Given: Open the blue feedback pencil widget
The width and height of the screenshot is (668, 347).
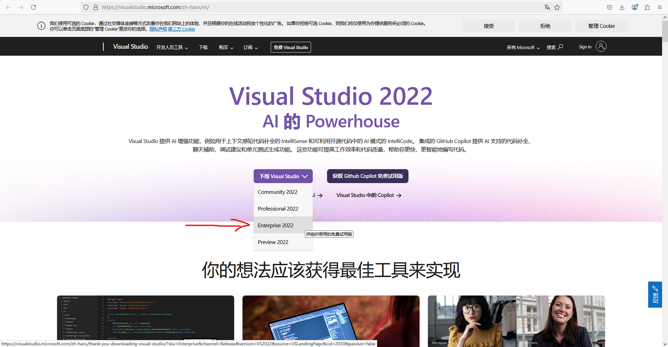Looking at the screenshot, I should 655,294.
